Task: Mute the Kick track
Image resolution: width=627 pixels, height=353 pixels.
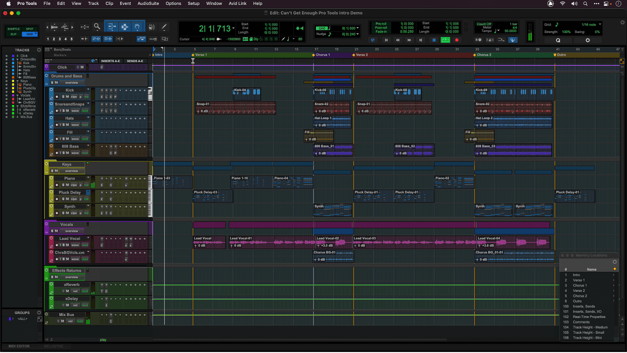Action: click(x=68, y=97)
